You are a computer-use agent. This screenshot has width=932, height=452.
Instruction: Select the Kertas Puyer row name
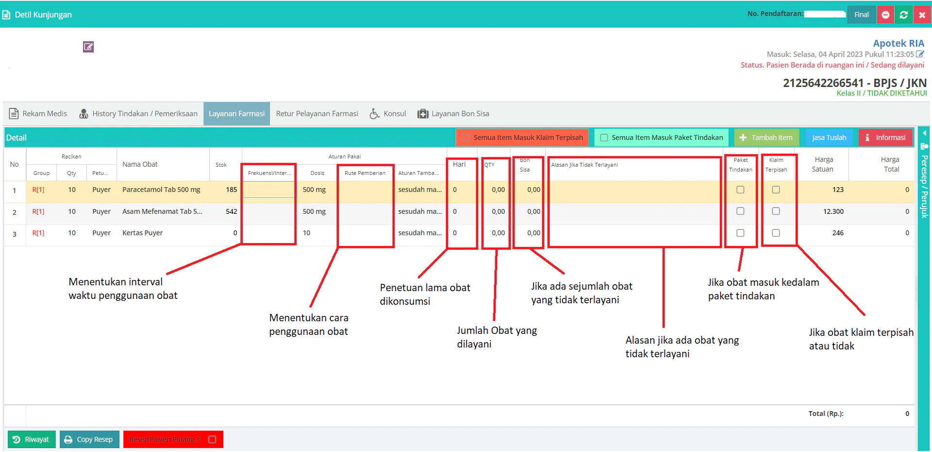142,233
